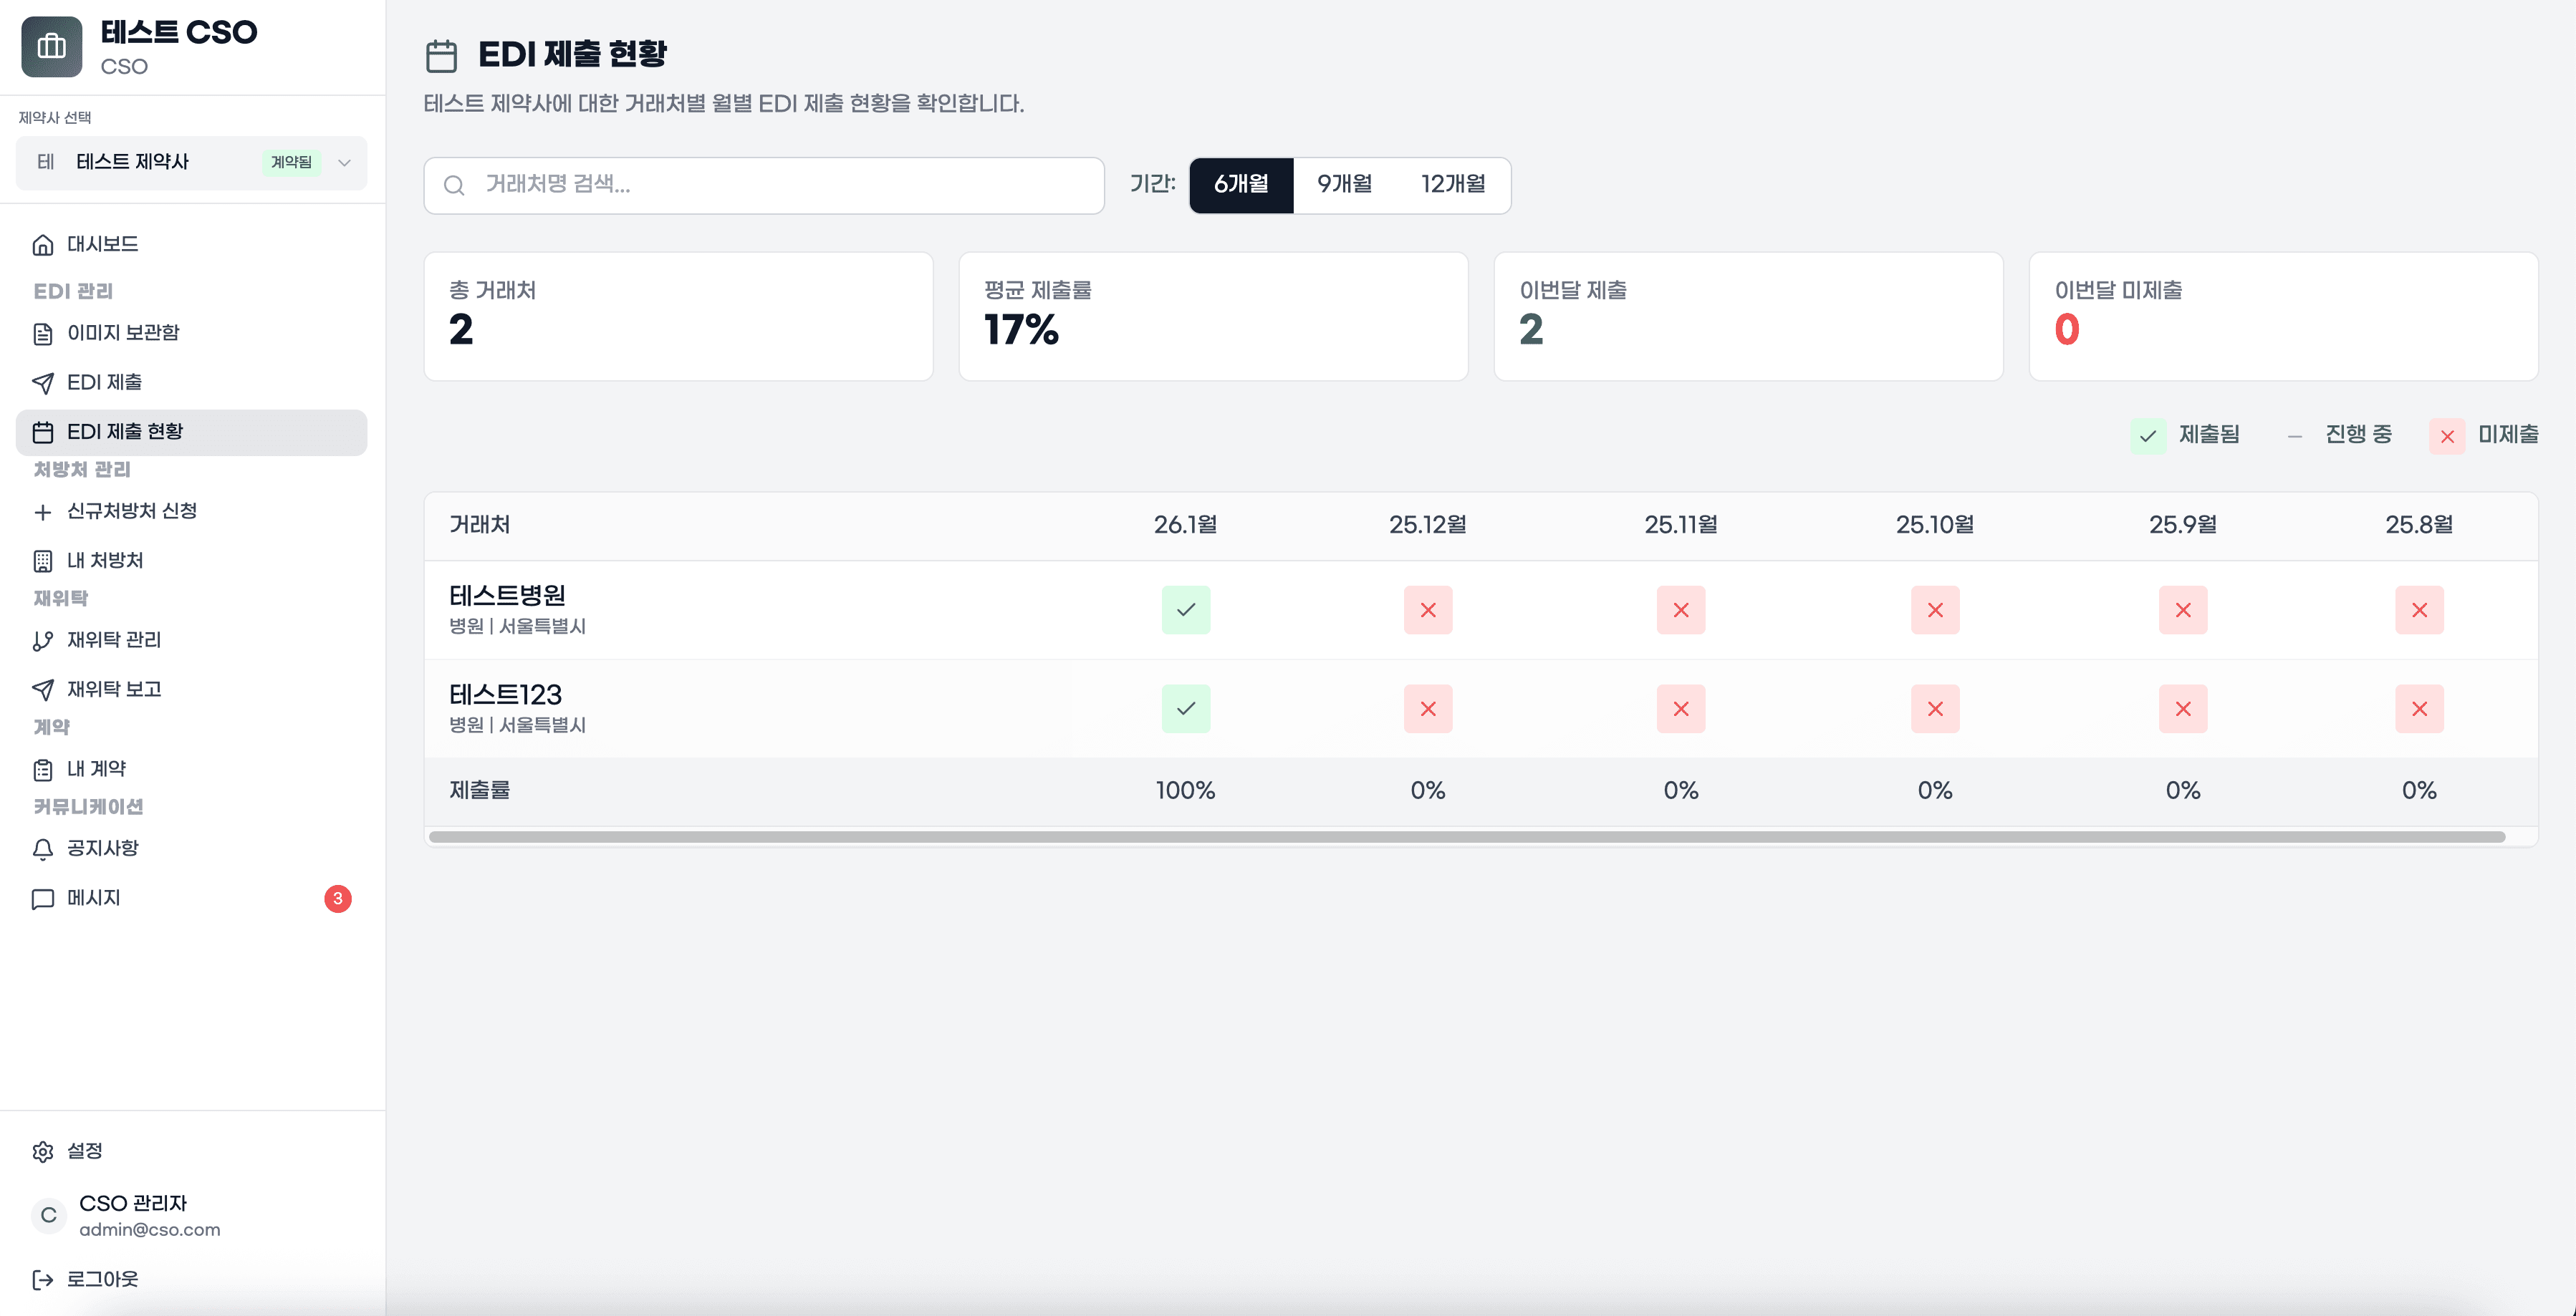
Task: Open 공지사항 via the bell icon
Action: click(42, 849)
